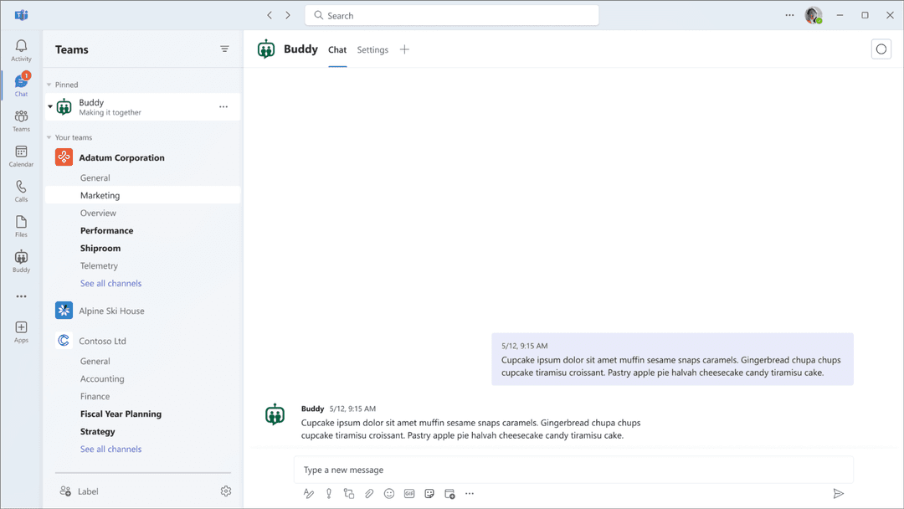Open more options for the Buddy chat

coord(223,106)
